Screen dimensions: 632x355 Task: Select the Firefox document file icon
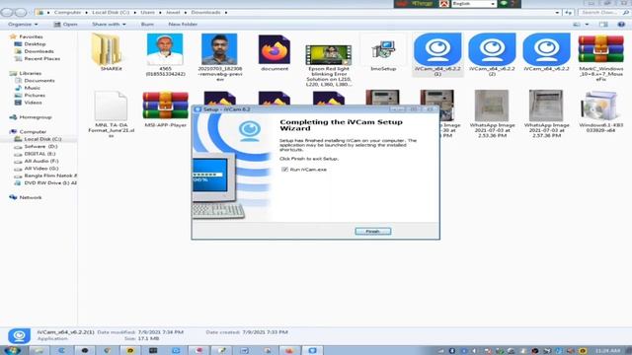click(275, 49)
